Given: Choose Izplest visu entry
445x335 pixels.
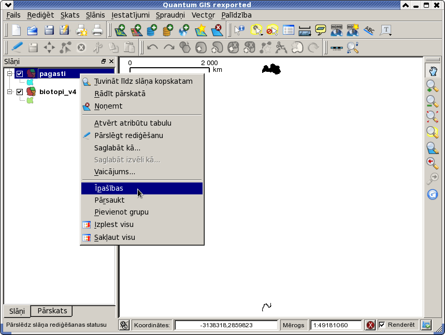Looking at the screenshot, I should pos(142,224).
